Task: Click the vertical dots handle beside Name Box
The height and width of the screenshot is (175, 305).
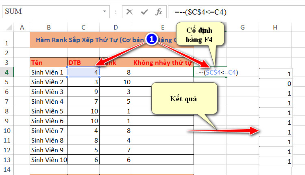Action: click(x=116, y=12)
